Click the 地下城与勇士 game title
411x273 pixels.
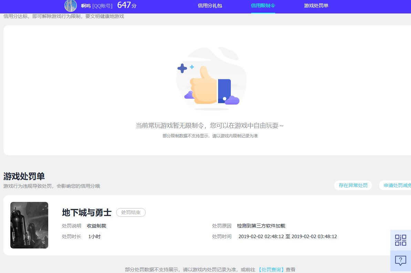pos(87,213)
